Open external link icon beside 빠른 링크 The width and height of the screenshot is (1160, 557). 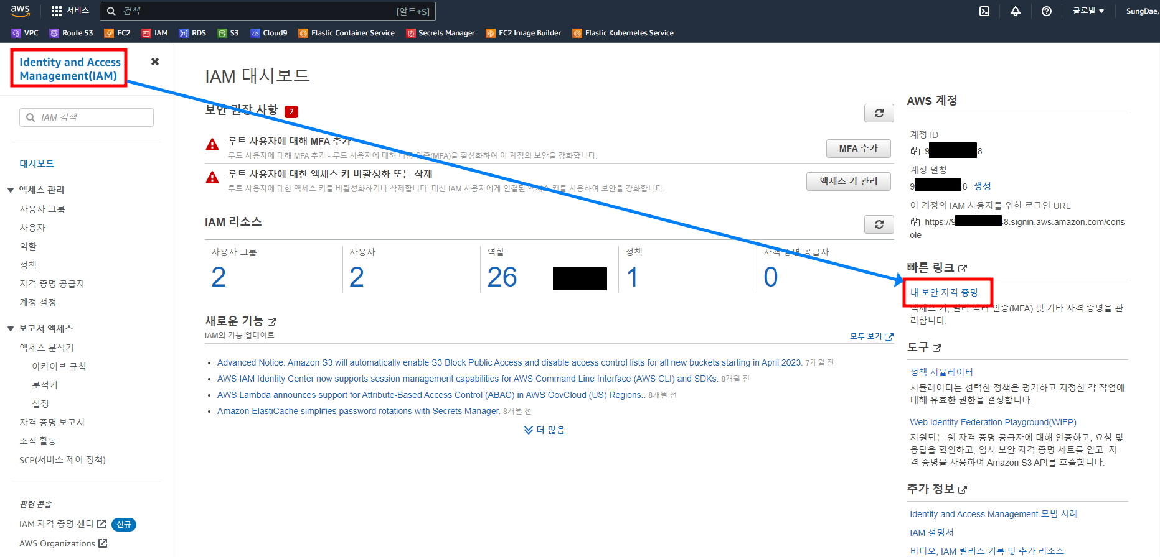963,269
